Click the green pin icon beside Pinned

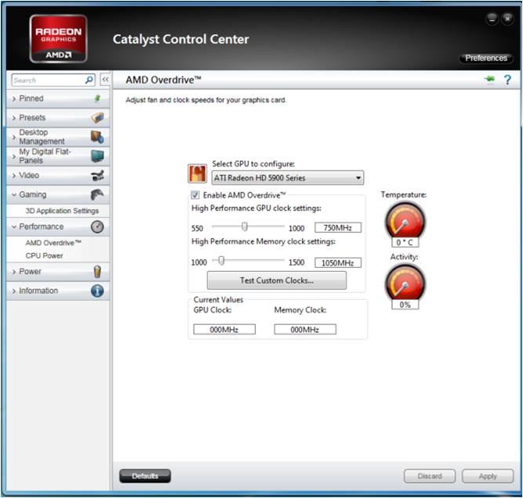(x=97, y=98)
